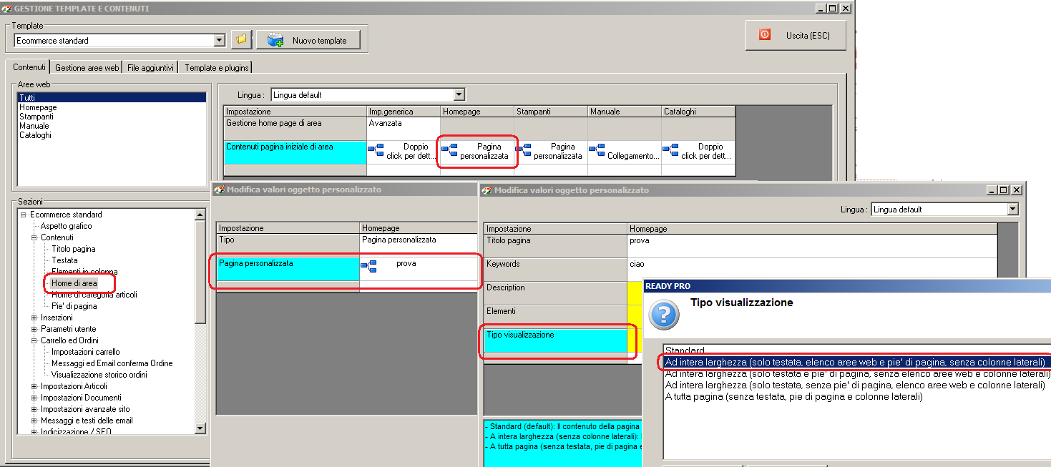Click the question mark icon in READY PRO dialog
Screen dimensions: 1051x467
pyautogui.click(x=663, y=315)
